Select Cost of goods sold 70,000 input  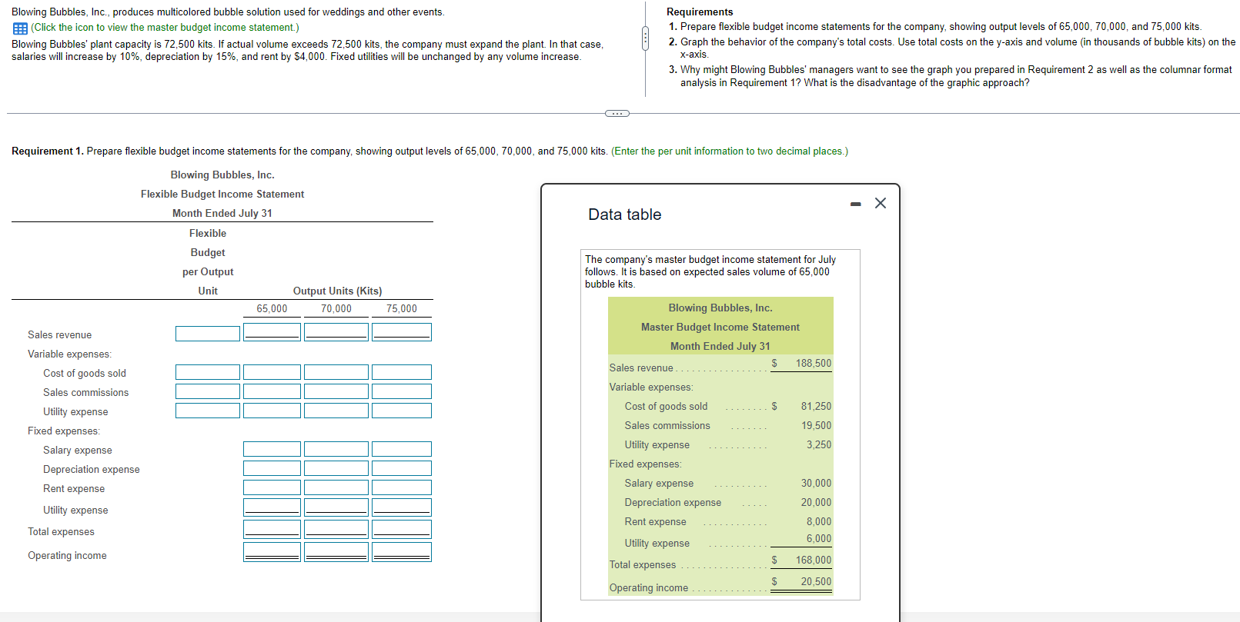[x=336, y=372]
